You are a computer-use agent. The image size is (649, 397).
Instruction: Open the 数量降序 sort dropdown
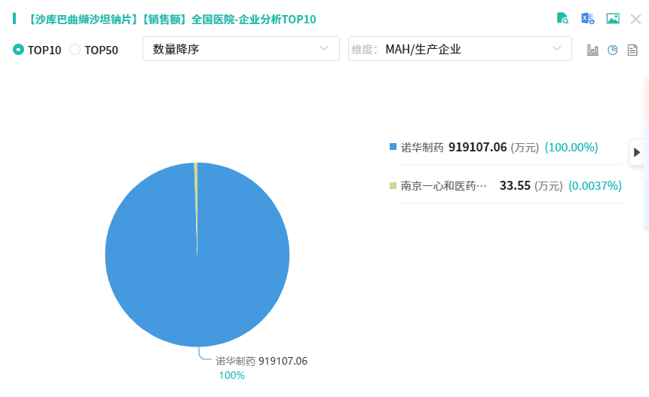tap(241, 49)
